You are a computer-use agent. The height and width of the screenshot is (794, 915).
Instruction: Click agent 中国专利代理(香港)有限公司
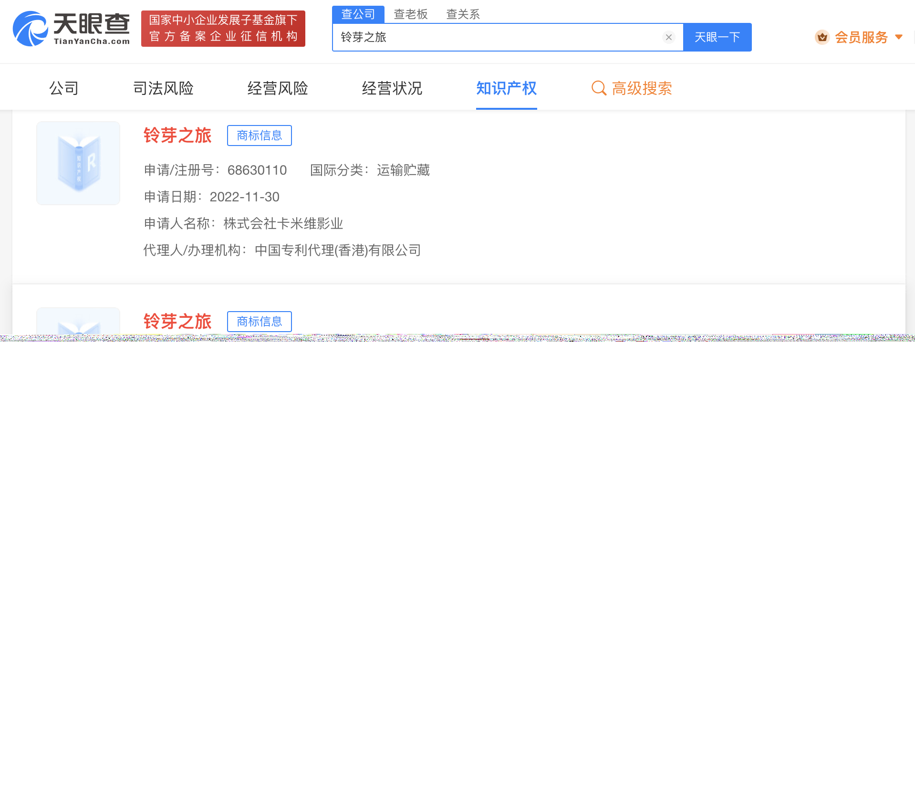tap(338, 251)
